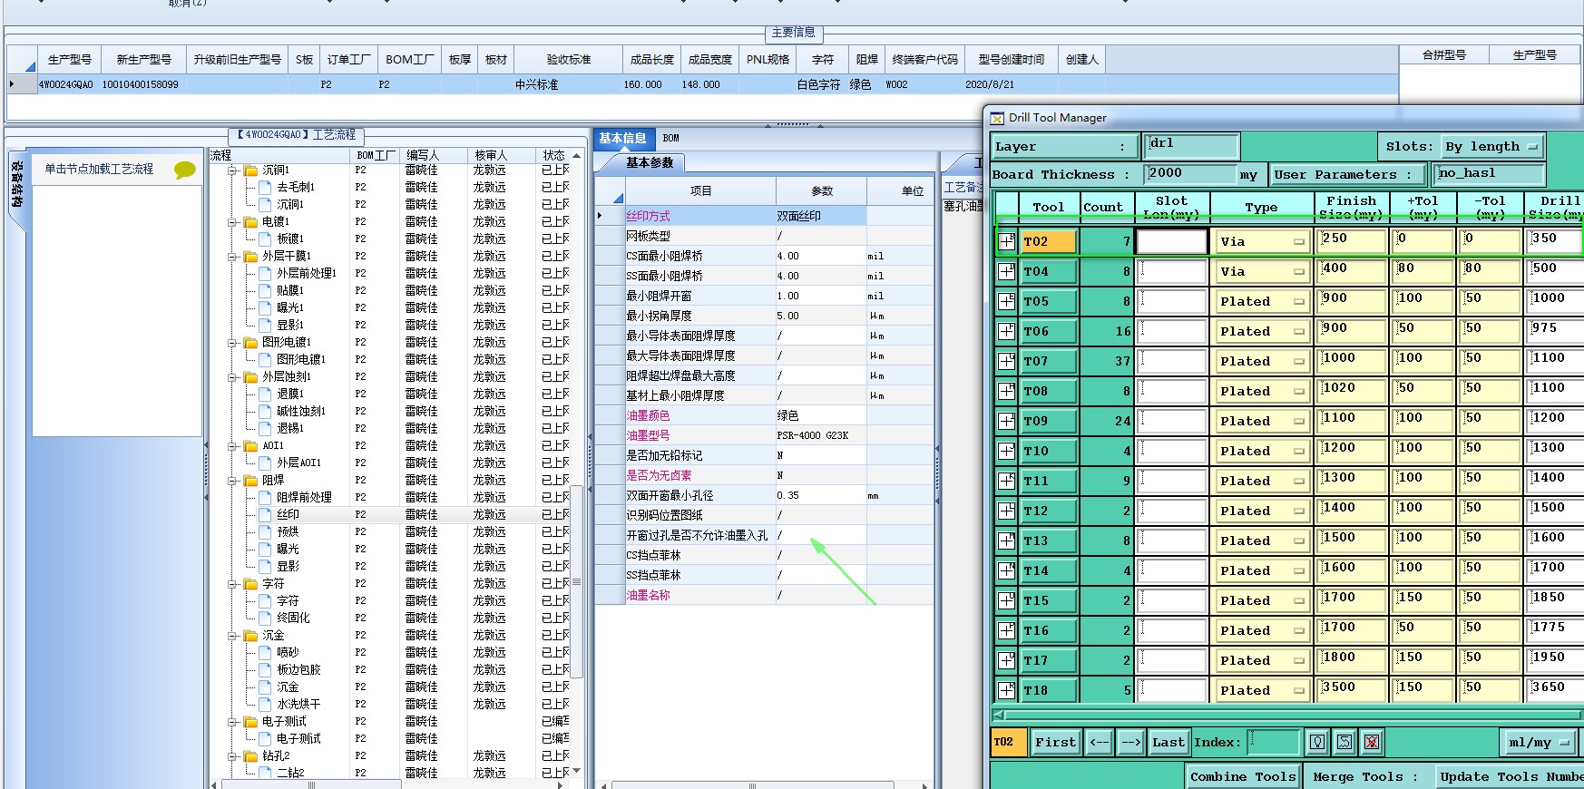Click the Drill Tool Manager horizontal scrollbar
Image resolution: width=1584 pixels, height=789 pixels.
1288,715
